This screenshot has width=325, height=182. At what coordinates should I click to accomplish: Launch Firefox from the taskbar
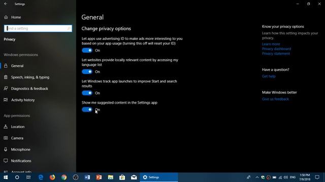pos(52,177)
